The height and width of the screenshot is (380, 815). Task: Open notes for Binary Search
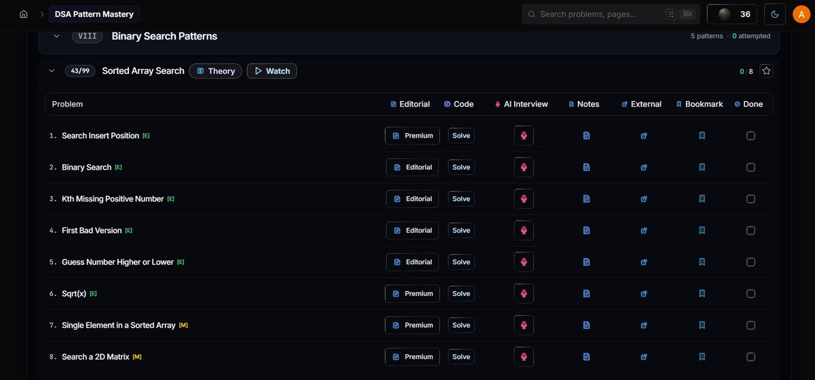click(x=587, y=167)
